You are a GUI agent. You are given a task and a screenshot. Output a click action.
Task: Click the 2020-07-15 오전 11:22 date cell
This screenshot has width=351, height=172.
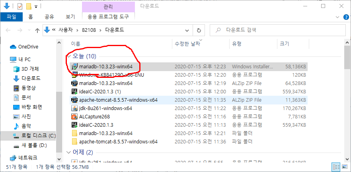point(200,108)
